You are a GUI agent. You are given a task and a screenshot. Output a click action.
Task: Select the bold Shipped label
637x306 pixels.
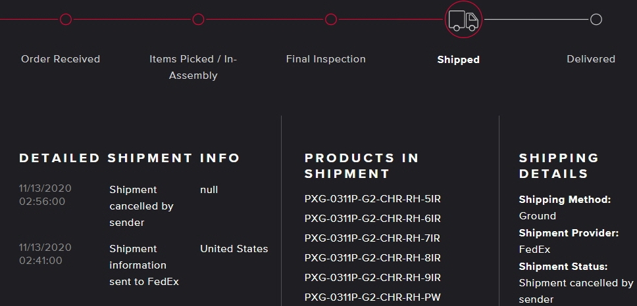point(458,60)
